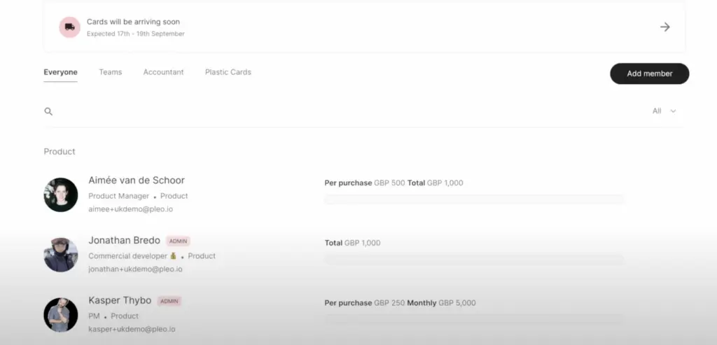The image size is (717, 345).
Task: Open the Accountant tab
Action: coord(163,72)
